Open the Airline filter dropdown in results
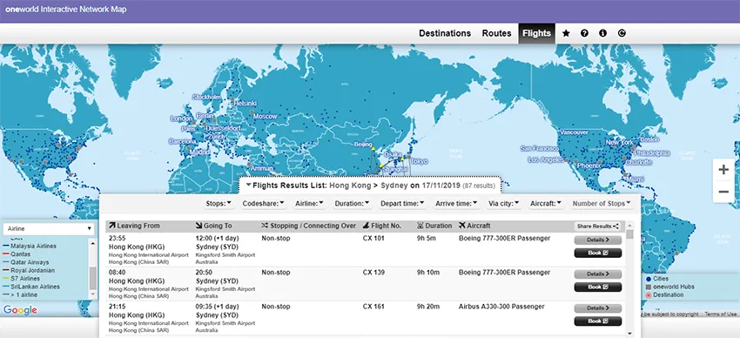Screen dimensions: 740x338 click(309, 204)
